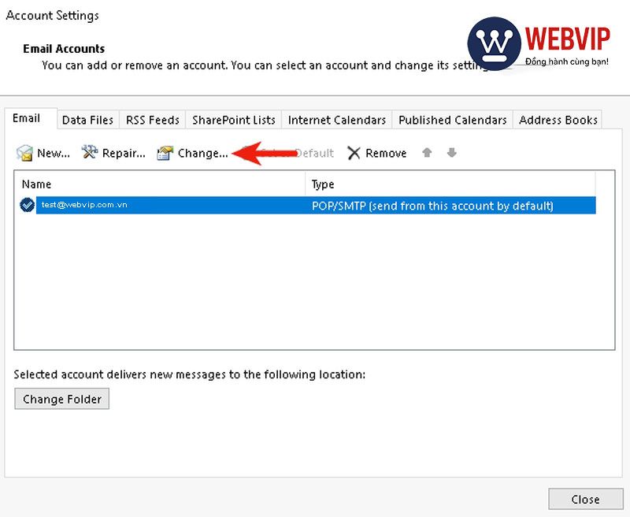Click the Remove account X icon

point(354,153)
